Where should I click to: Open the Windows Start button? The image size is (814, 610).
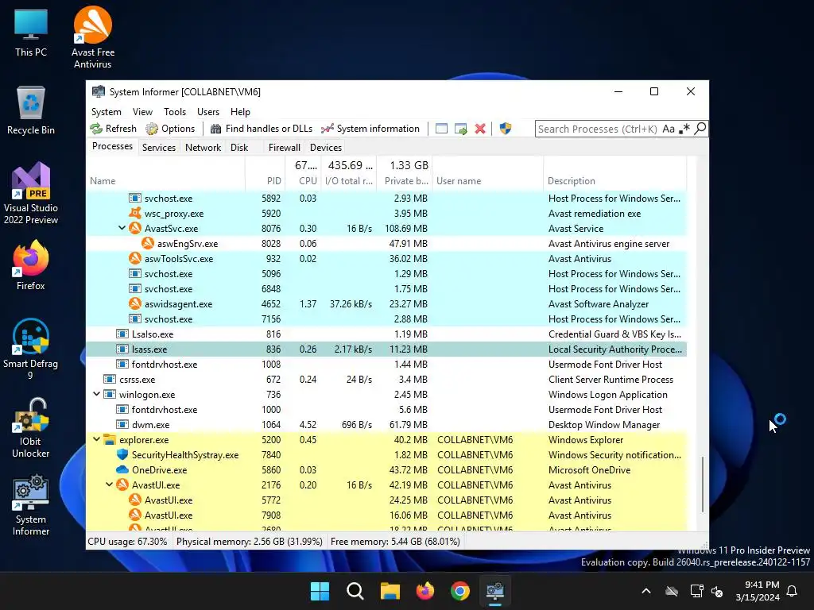(320, 591)
